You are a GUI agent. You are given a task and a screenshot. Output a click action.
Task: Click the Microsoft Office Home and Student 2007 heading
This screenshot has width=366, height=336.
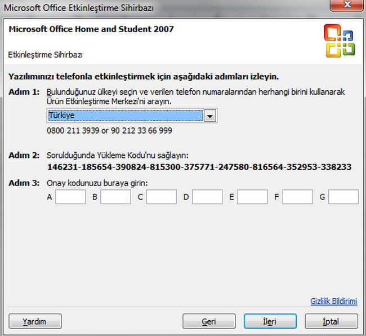(91, 29)
